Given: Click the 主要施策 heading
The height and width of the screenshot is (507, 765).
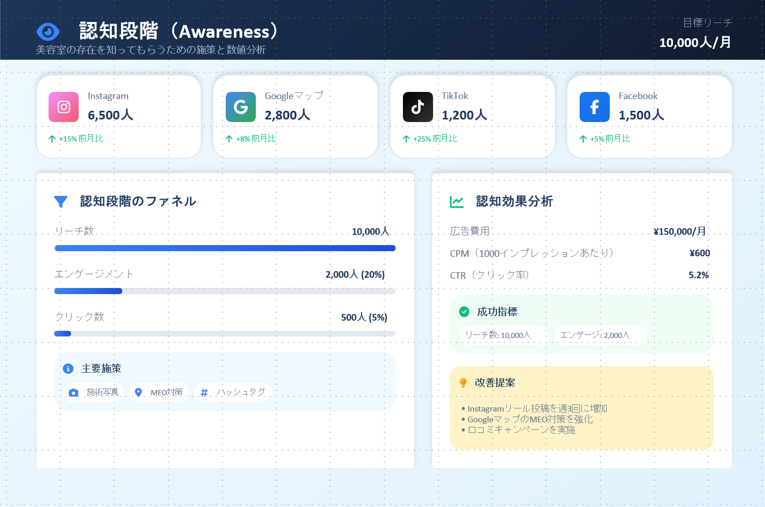Looking at the screenshot, I should [101, 369].
